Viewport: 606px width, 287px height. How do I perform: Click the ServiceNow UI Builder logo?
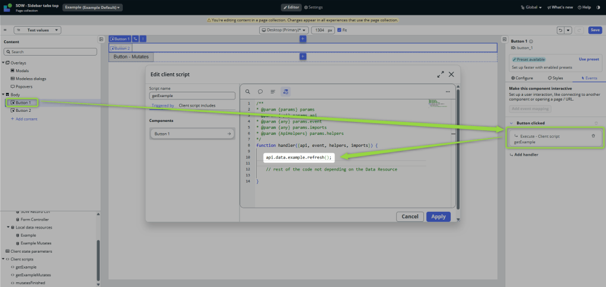8,7
